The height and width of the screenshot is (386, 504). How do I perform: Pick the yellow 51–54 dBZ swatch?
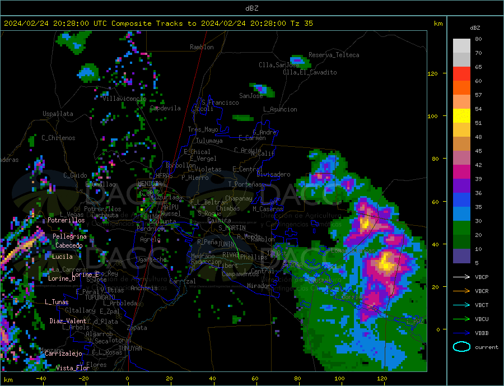click(x=461, y=116)
